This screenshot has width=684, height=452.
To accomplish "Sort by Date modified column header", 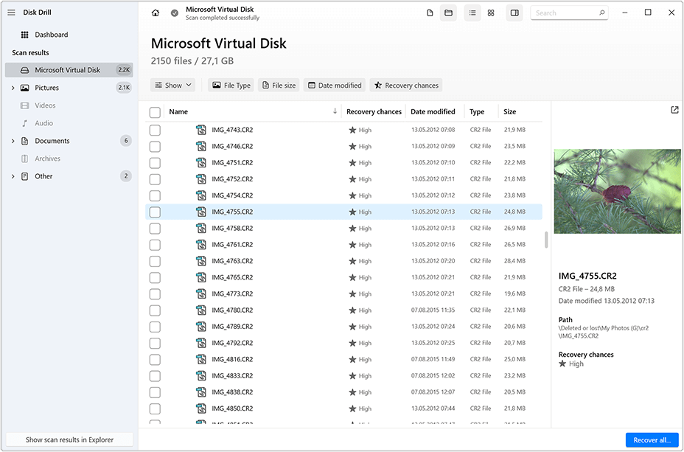I will pos(433,111).
